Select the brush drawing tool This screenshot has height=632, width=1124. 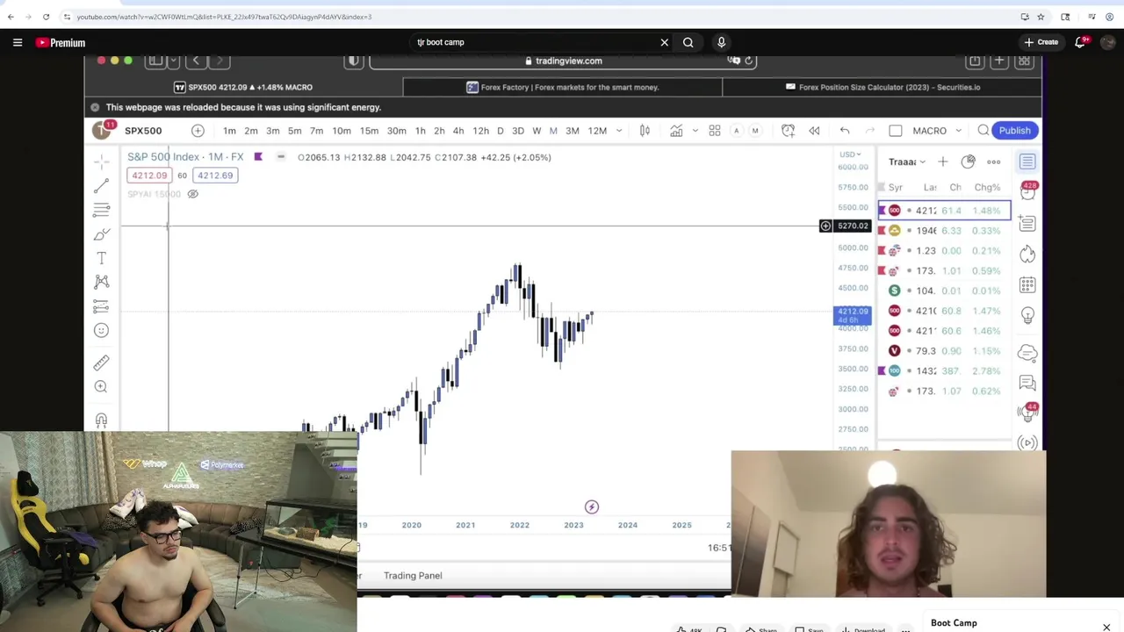coord(102,234)
